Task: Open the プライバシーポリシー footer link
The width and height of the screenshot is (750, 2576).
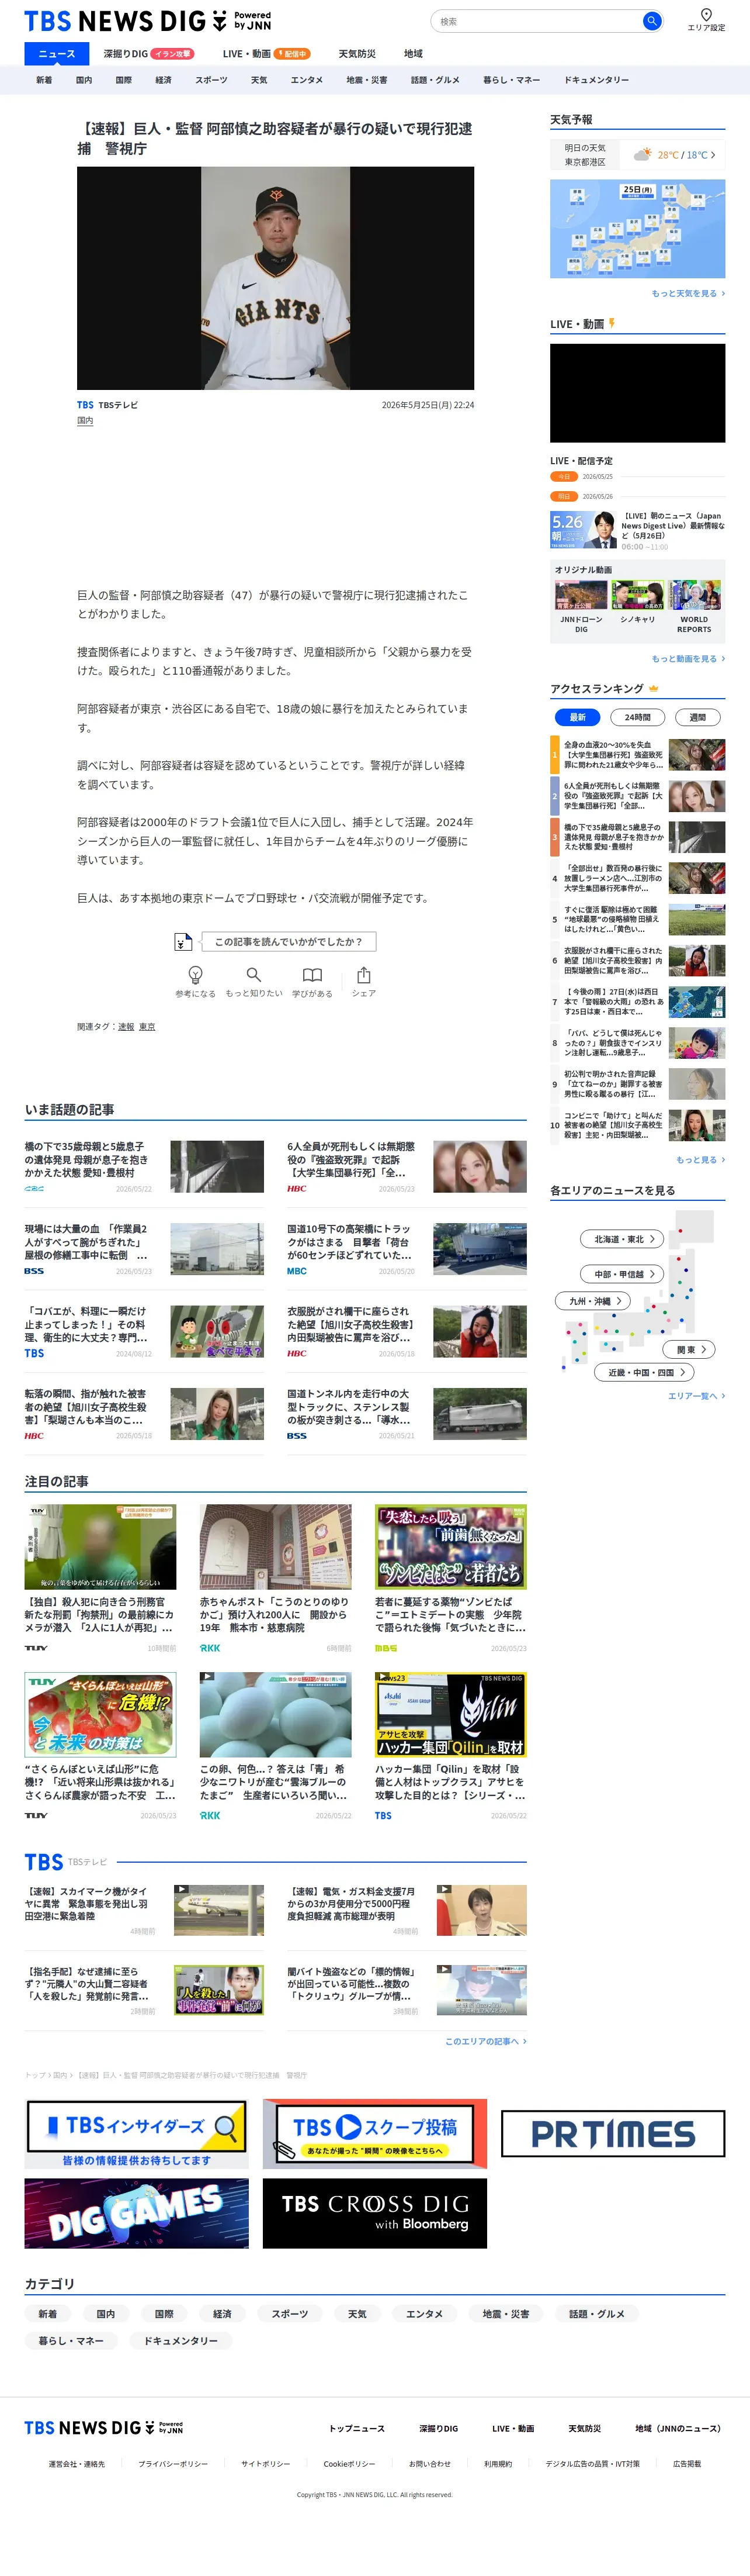Action: [173, 2463]
